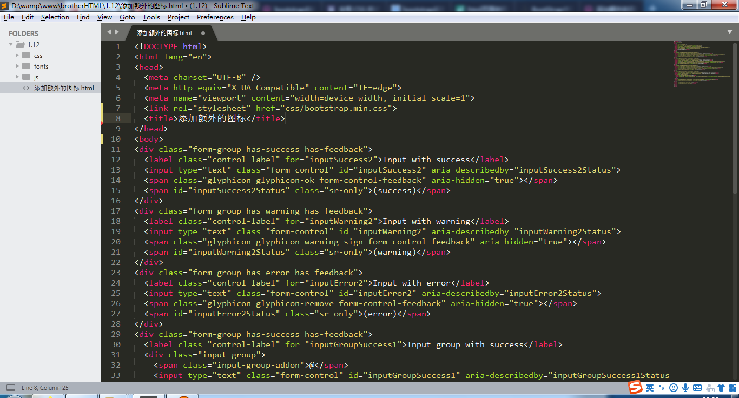
Task: Click line number 33 in the gutter
Action: (116, 375)
